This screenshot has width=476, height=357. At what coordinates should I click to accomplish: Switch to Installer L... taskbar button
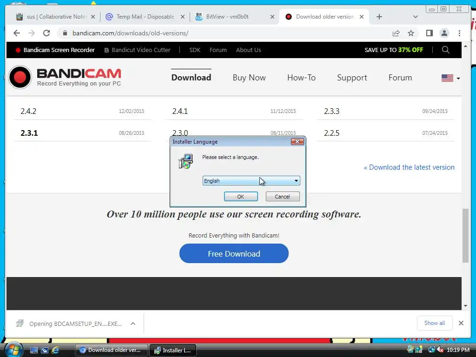click(x=173, y=350)
